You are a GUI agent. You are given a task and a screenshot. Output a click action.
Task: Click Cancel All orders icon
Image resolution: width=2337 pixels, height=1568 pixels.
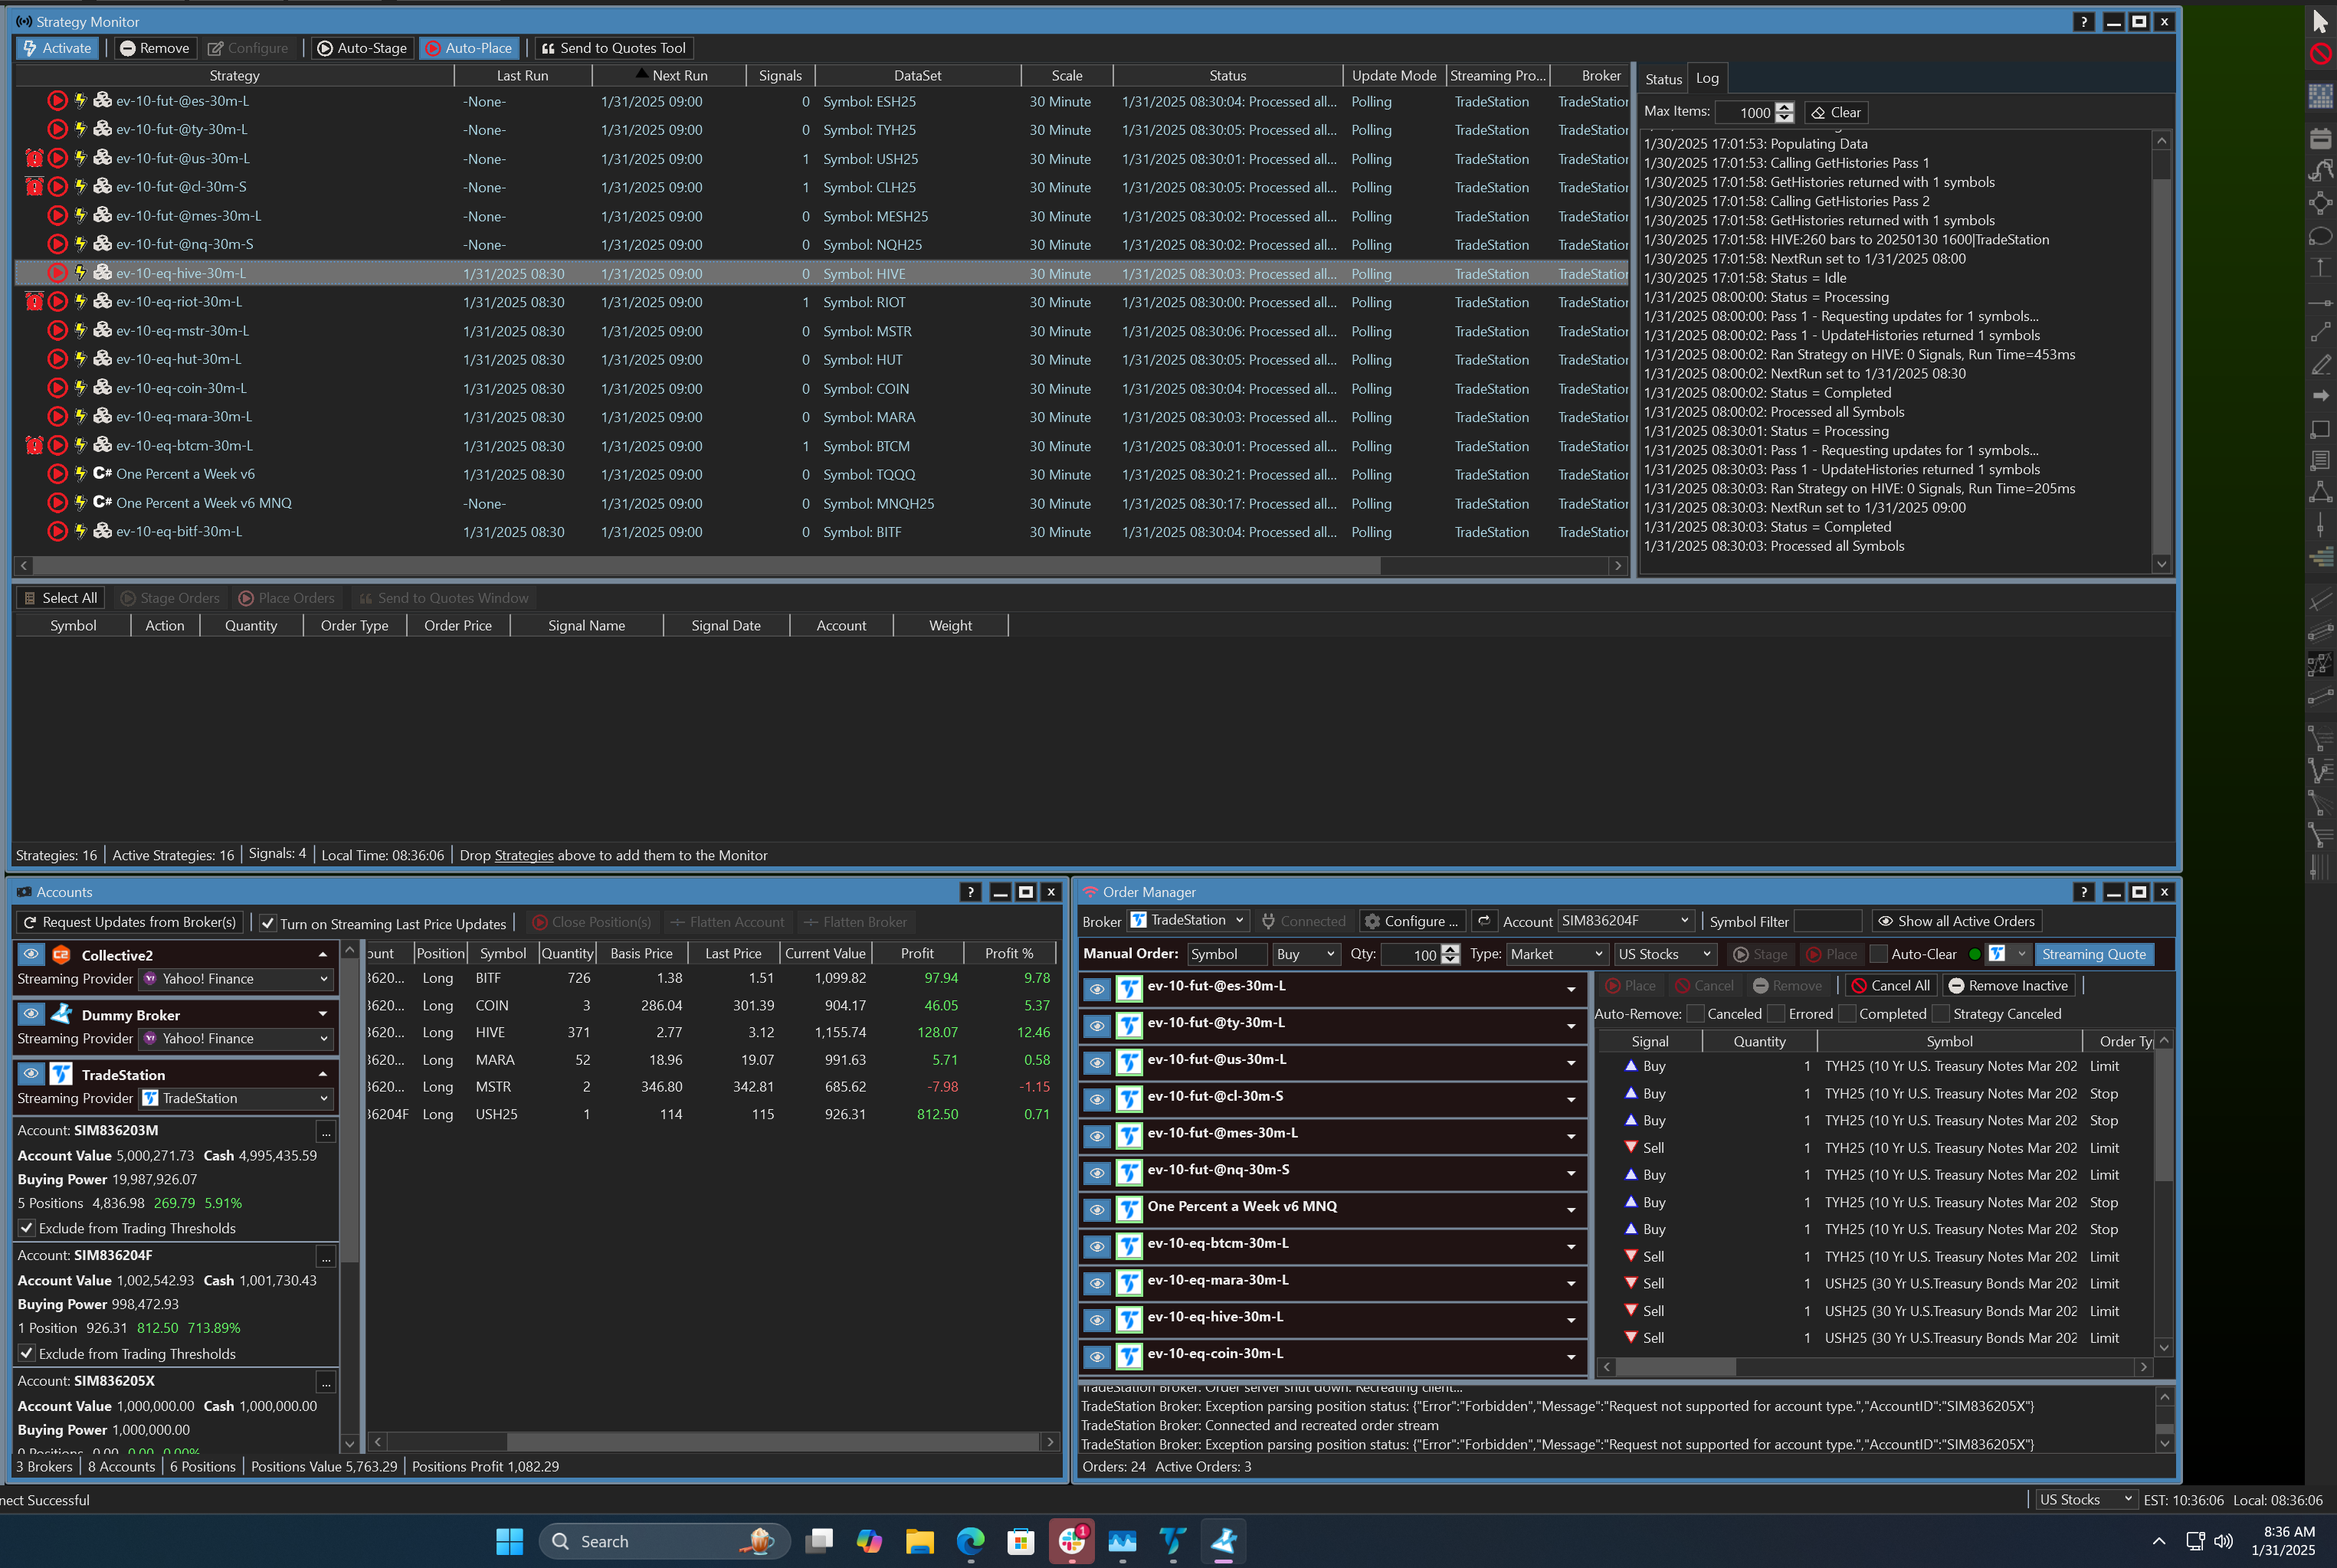[1859, 986]
